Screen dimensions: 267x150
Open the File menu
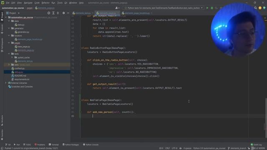coord(8,3)
